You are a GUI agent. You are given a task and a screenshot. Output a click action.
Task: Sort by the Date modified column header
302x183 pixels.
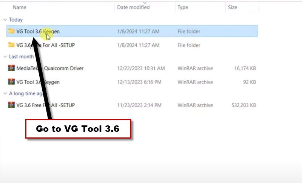[x=133, y=7]
